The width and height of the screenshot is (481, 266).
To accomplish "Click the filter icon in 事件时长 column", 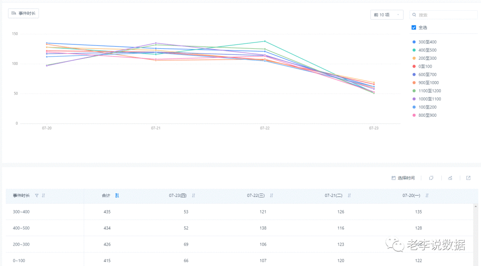I will click(x=37, y=196).
